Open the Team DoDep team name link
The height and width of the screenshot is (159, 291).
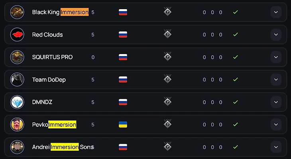[x=49, y=79]
